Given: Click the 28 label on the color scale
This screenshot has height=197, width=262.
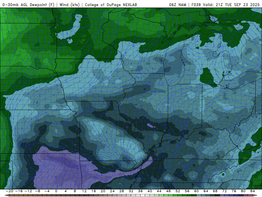Looking at the screenshot, I should point(122,191).
